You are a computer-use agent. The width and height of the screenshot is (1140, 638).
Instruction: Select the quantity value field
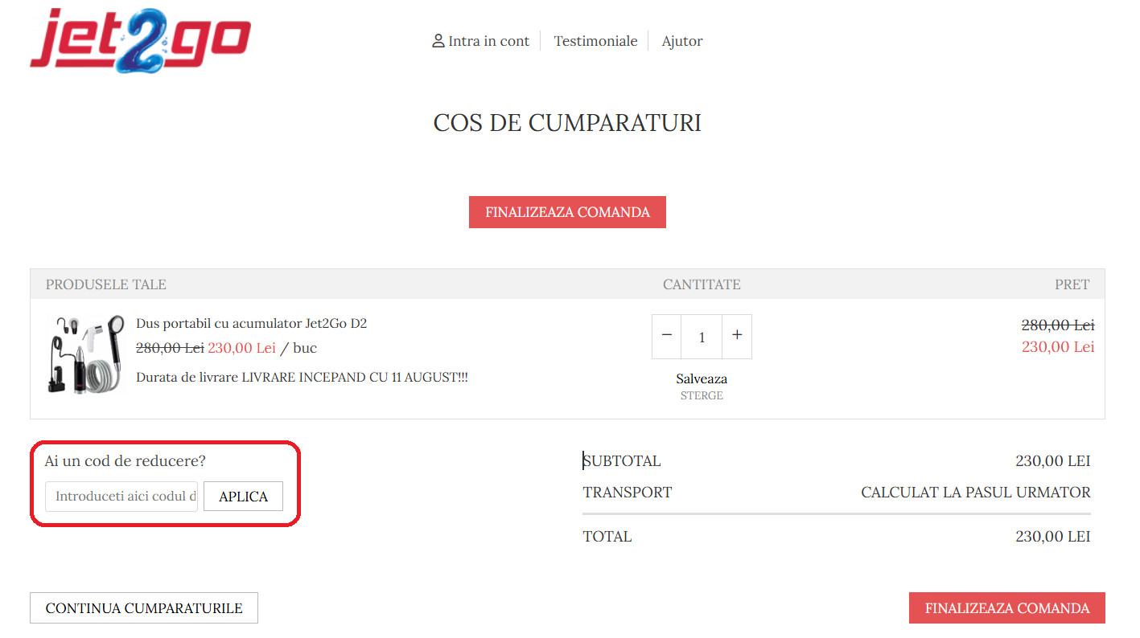pyautogui.click(x=701, y=336)
